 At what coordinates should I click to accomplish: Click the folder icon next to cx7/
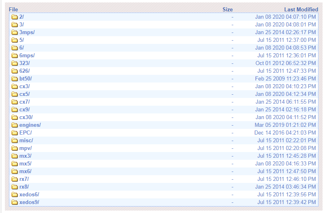[15, 102]
